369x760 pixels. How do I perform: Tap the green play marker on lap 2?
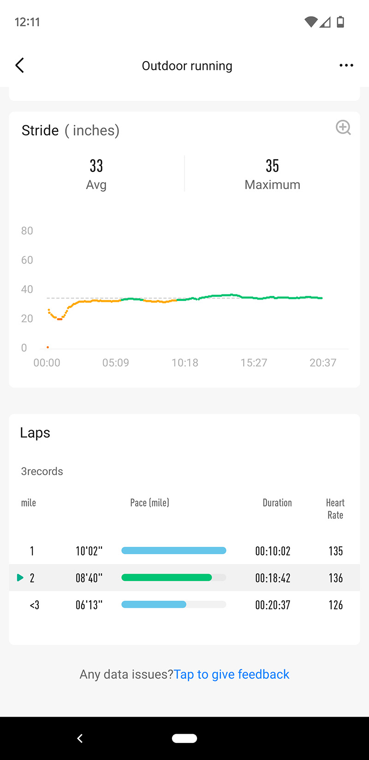(x=20, y=577)
